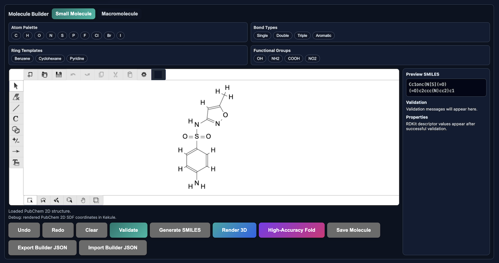Pick hydrogen H from Atom Palette

(27, 36)
